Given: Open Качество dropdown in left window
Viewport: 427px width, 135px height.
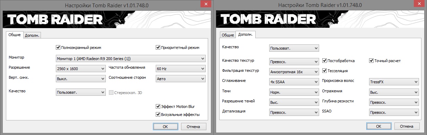Looking at the screenshot, I should (x=80, y=92).
